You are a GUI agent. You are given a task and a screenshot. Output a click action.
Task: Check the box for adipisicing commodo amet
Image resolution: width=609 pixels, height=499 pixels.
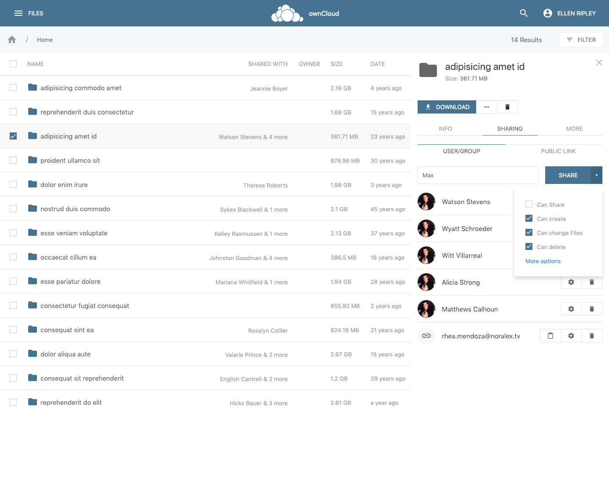pyautogui.click(x=13, y=88)
